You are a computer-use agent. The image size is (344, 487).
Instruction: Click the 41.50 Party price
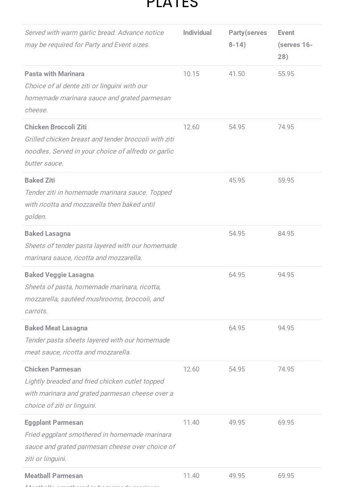tap(237, 74)
